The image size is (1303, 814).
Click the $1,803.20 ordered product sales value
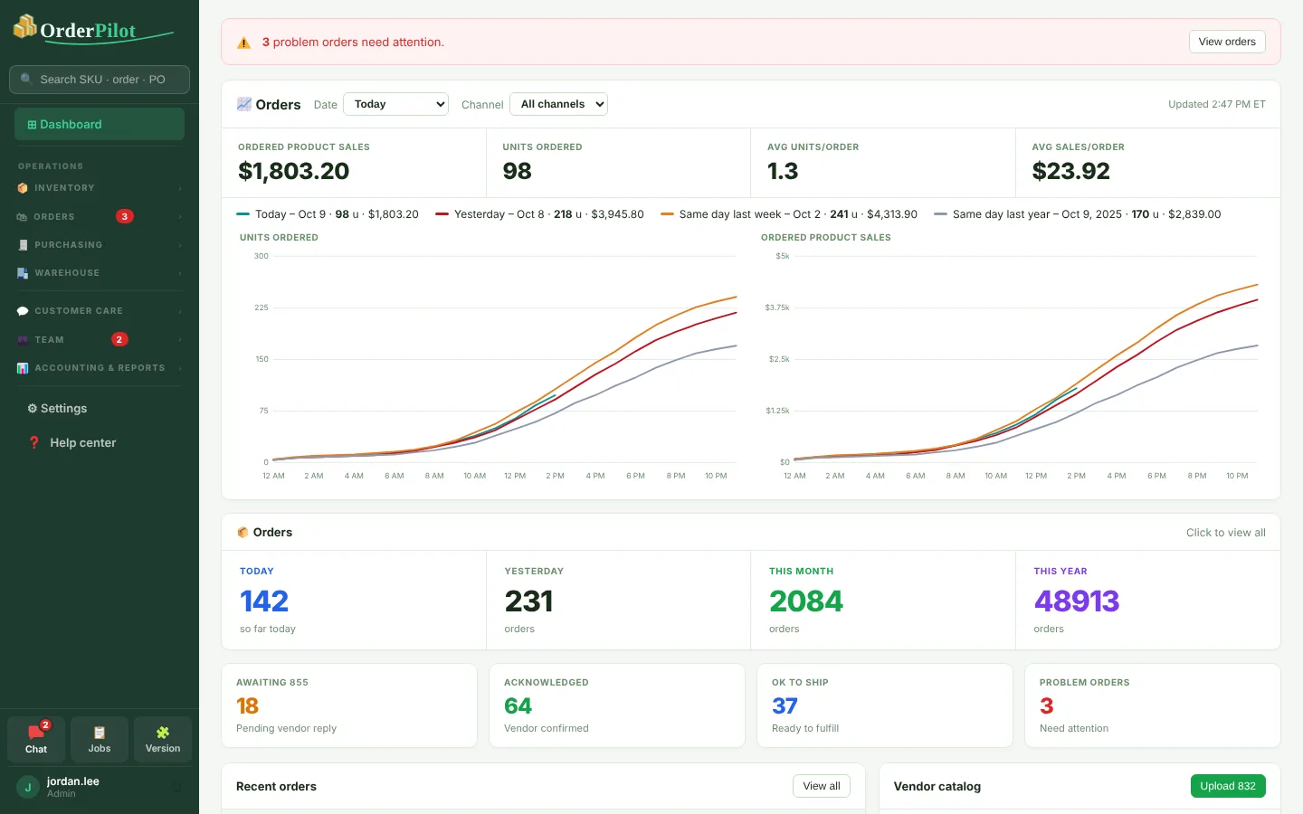[293, 171]
